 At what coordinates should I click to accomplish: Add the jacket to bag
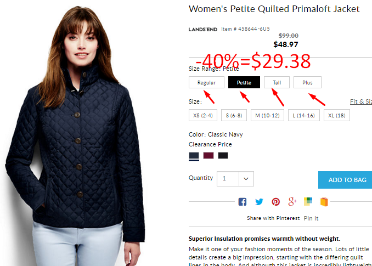coord(345,180)
